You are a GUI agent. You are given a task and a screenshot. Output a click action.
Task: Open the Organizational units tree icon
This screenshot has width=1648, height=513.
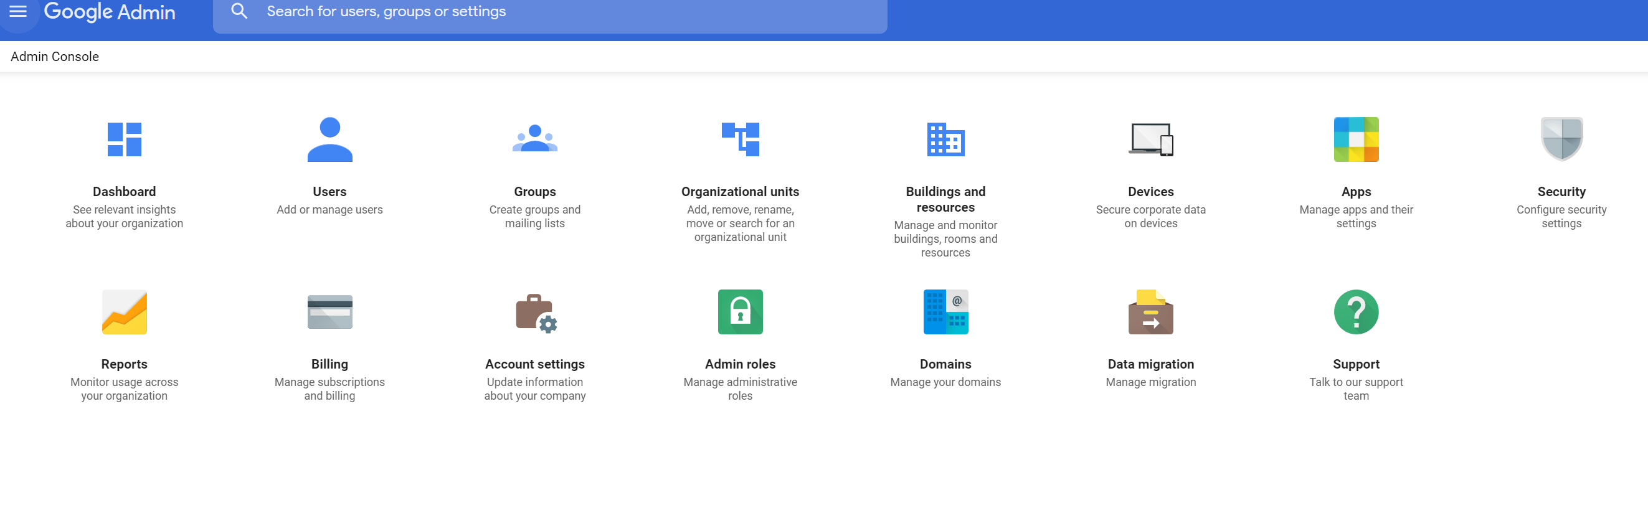740,139
